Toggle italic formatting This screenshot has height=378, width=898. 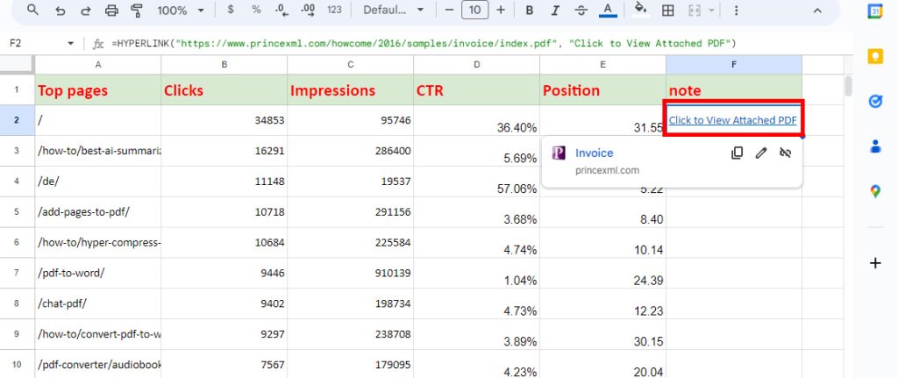(x=555, y=11)
